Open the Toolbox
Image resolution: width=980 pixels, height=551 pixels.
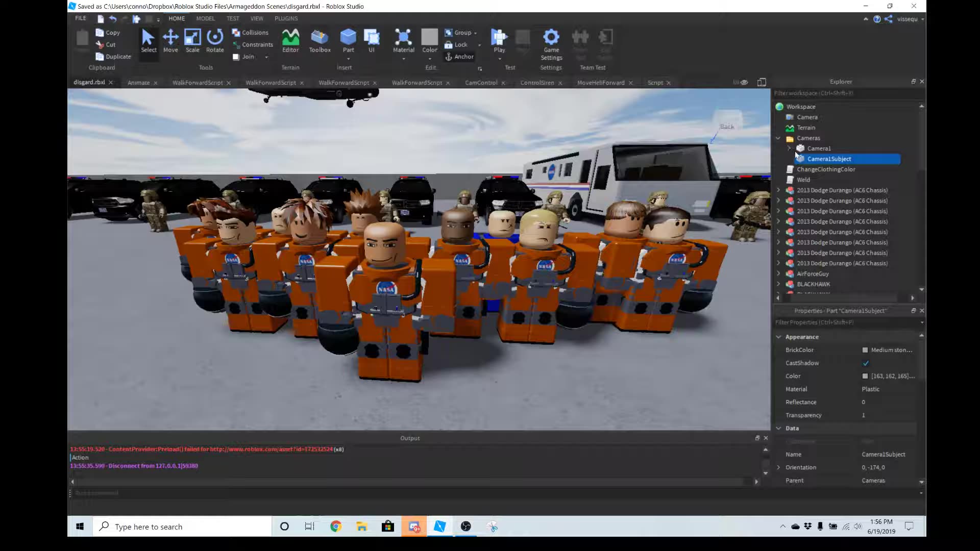(x=320, y=41)
